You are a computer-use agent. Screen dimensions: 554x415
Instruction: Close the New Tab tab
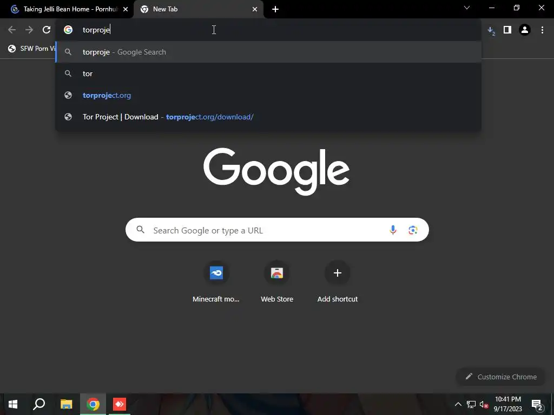255,10
